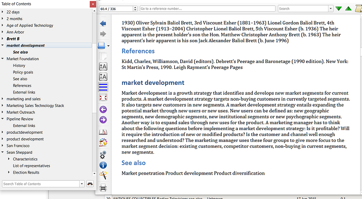
Task: Open an ebook with the book icon
Action: [101, 45]
